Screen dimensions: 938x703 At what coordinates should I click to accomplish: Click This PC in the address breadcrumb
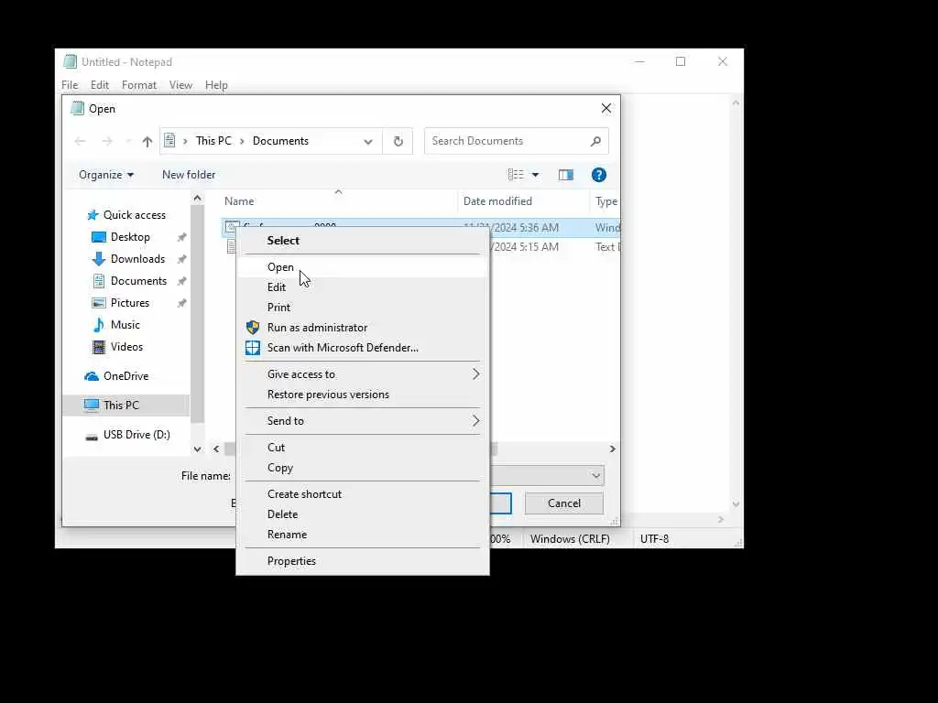pos(213,141)
